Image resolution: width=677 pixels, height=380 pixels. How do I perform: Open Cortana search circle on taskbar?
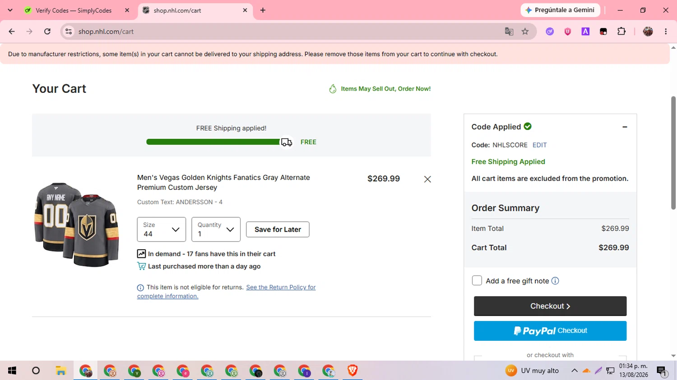[x=36, y=371]
